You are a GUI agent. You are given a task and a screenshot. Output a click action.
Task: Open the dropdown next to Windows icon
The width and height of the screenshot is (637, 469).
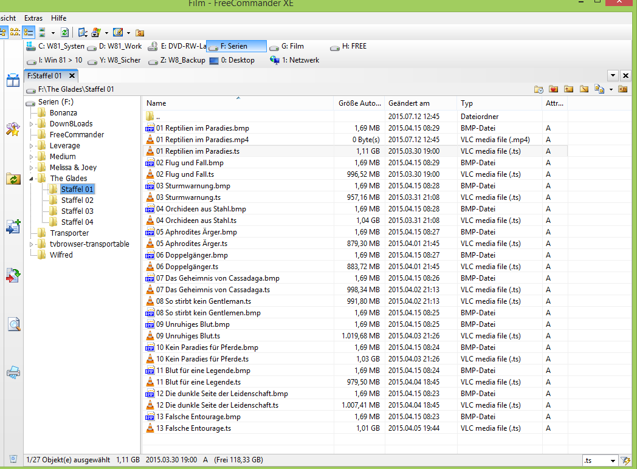[x=106, y=33]
